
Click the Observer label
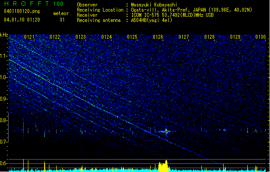[87, 5]
